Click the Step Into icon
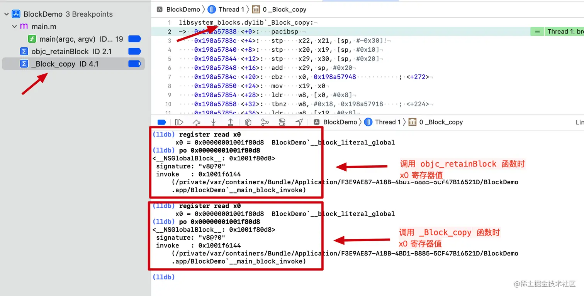This screenshot has height=296, width=584. click(213, 122)
